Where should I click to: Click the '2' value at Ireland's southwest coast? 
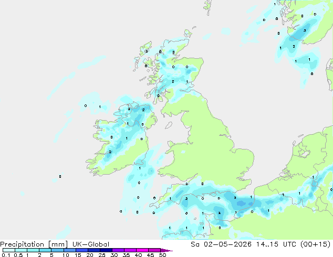[110, 152]
